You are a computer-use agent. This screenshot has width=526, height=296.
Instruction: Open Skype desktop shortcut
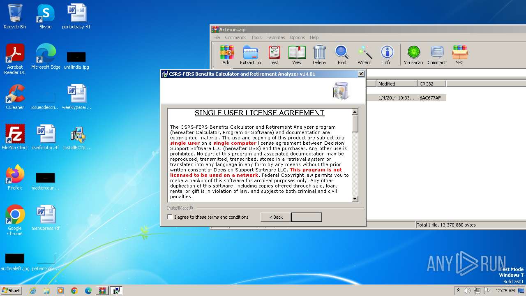coord(45,16)
